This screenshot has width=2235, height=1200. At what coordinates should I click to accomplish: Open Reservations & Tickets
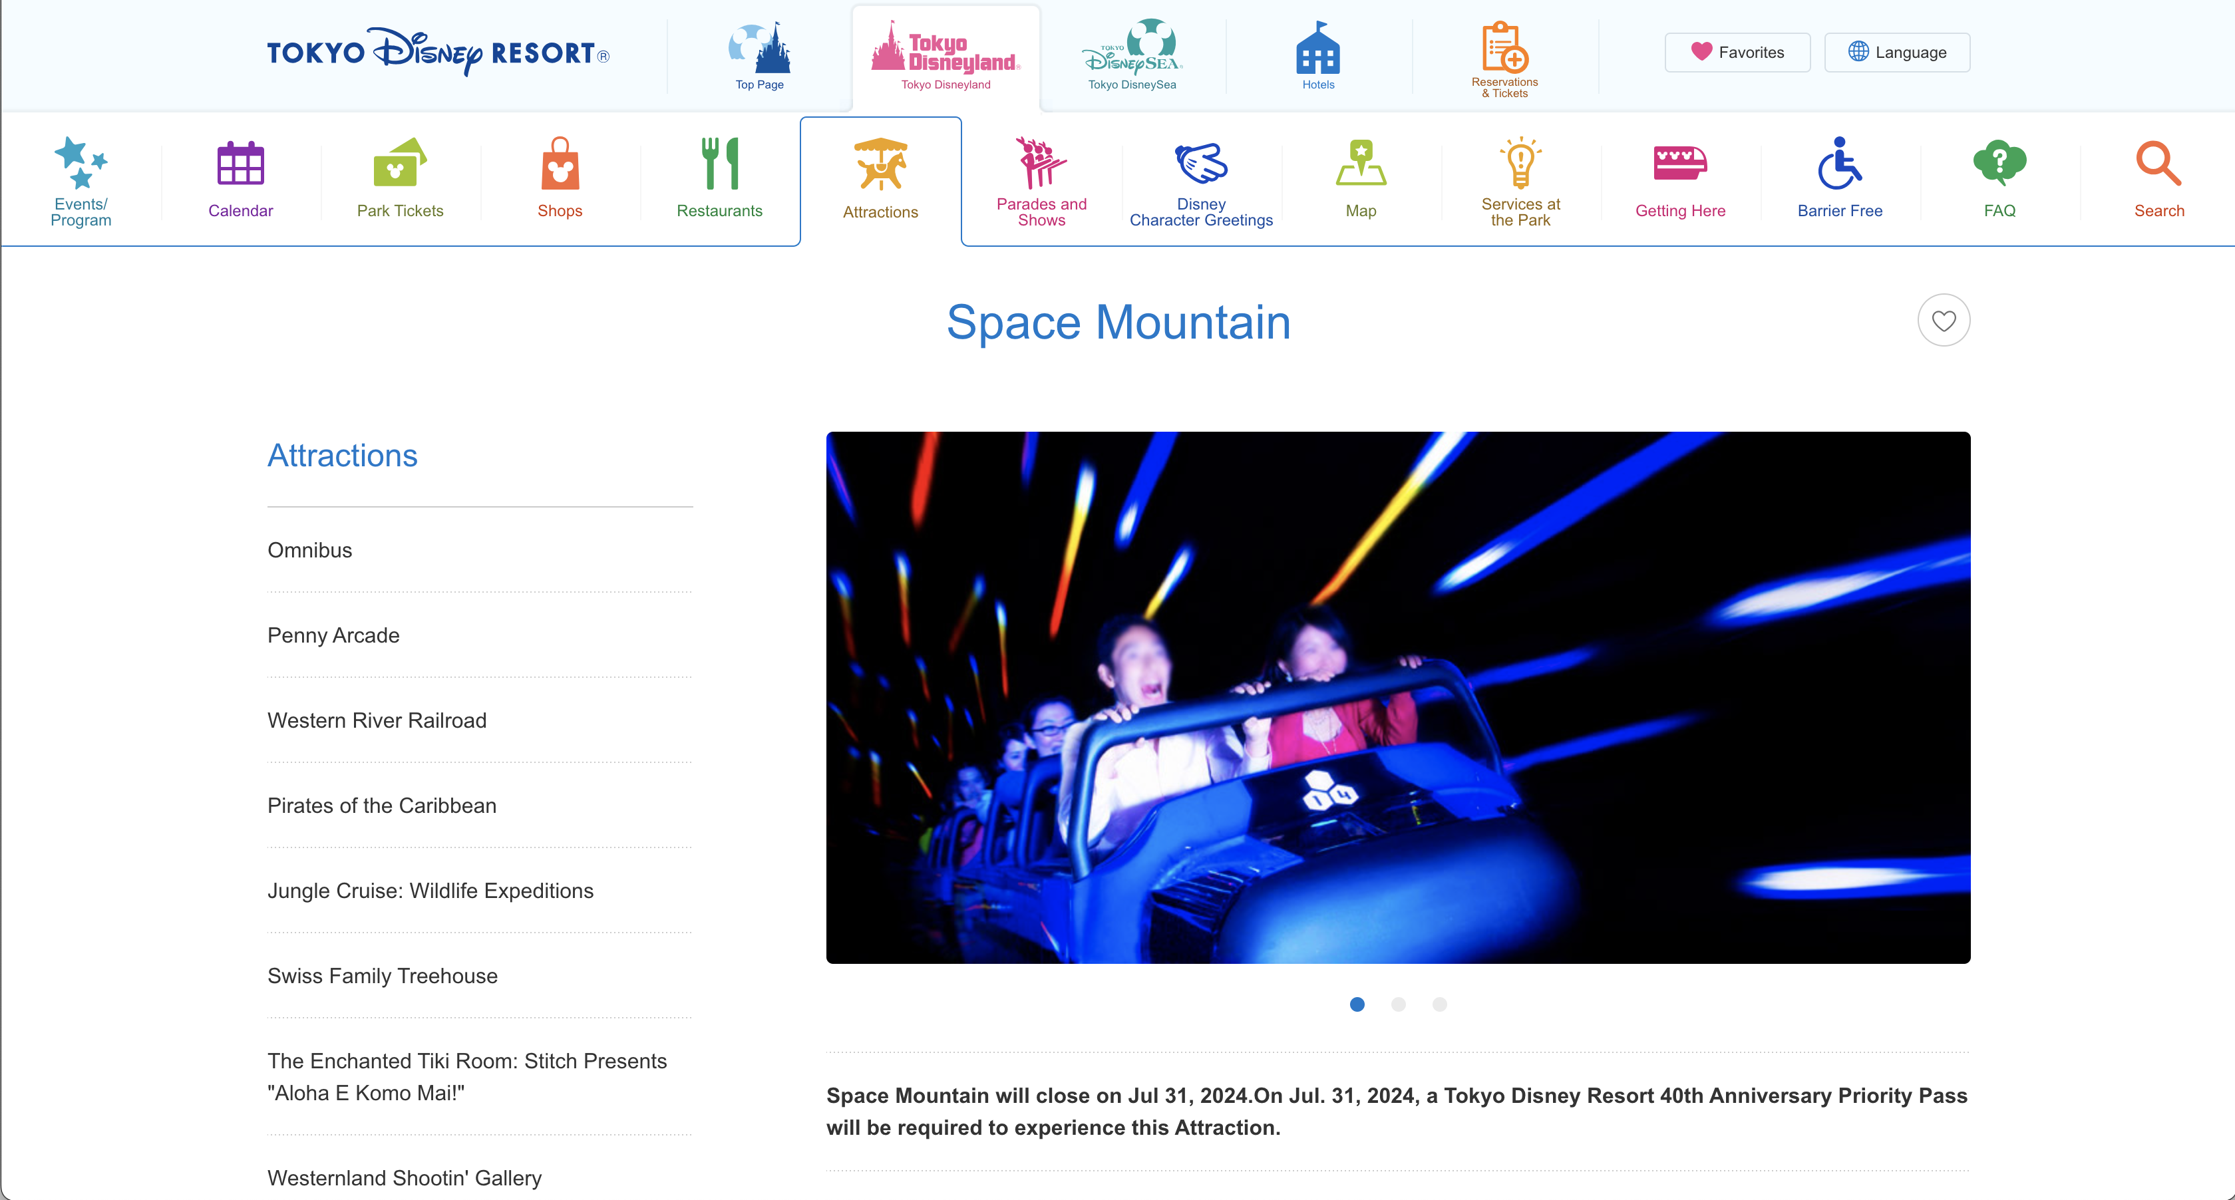[x=1504, y=58]
